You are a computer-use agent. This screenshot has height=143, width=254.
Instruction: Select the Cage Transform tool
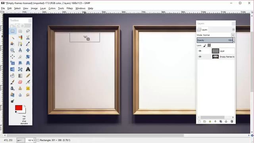pyautogui.click(x=20, y=69)
